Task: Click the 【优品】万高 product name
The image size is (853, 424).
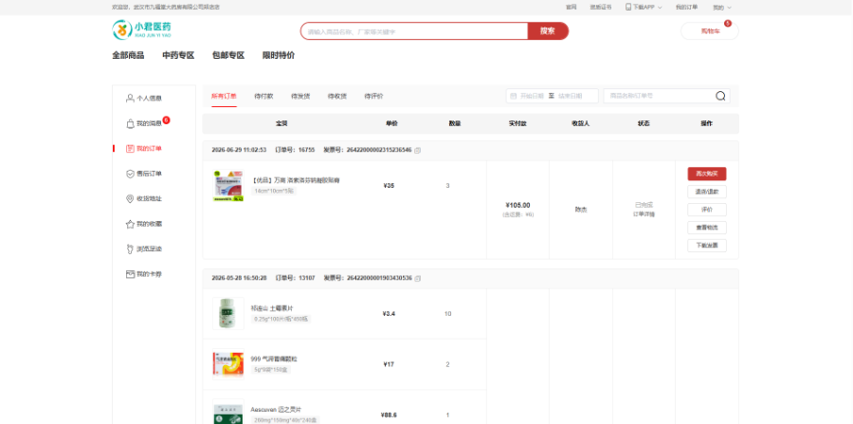Action: point(296,180)
